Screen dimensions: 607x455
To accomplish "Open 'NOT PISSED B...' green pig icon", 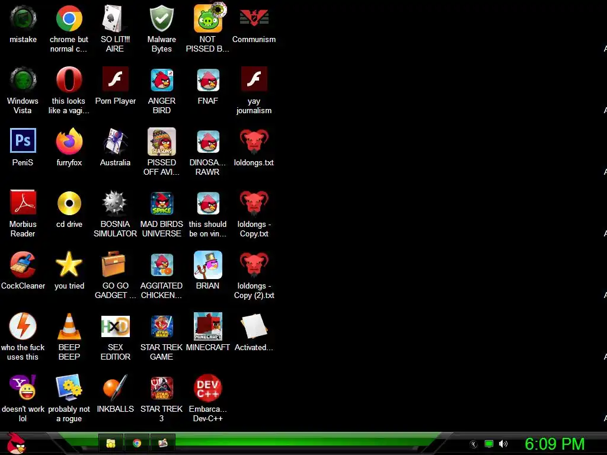I will (208, 18).
